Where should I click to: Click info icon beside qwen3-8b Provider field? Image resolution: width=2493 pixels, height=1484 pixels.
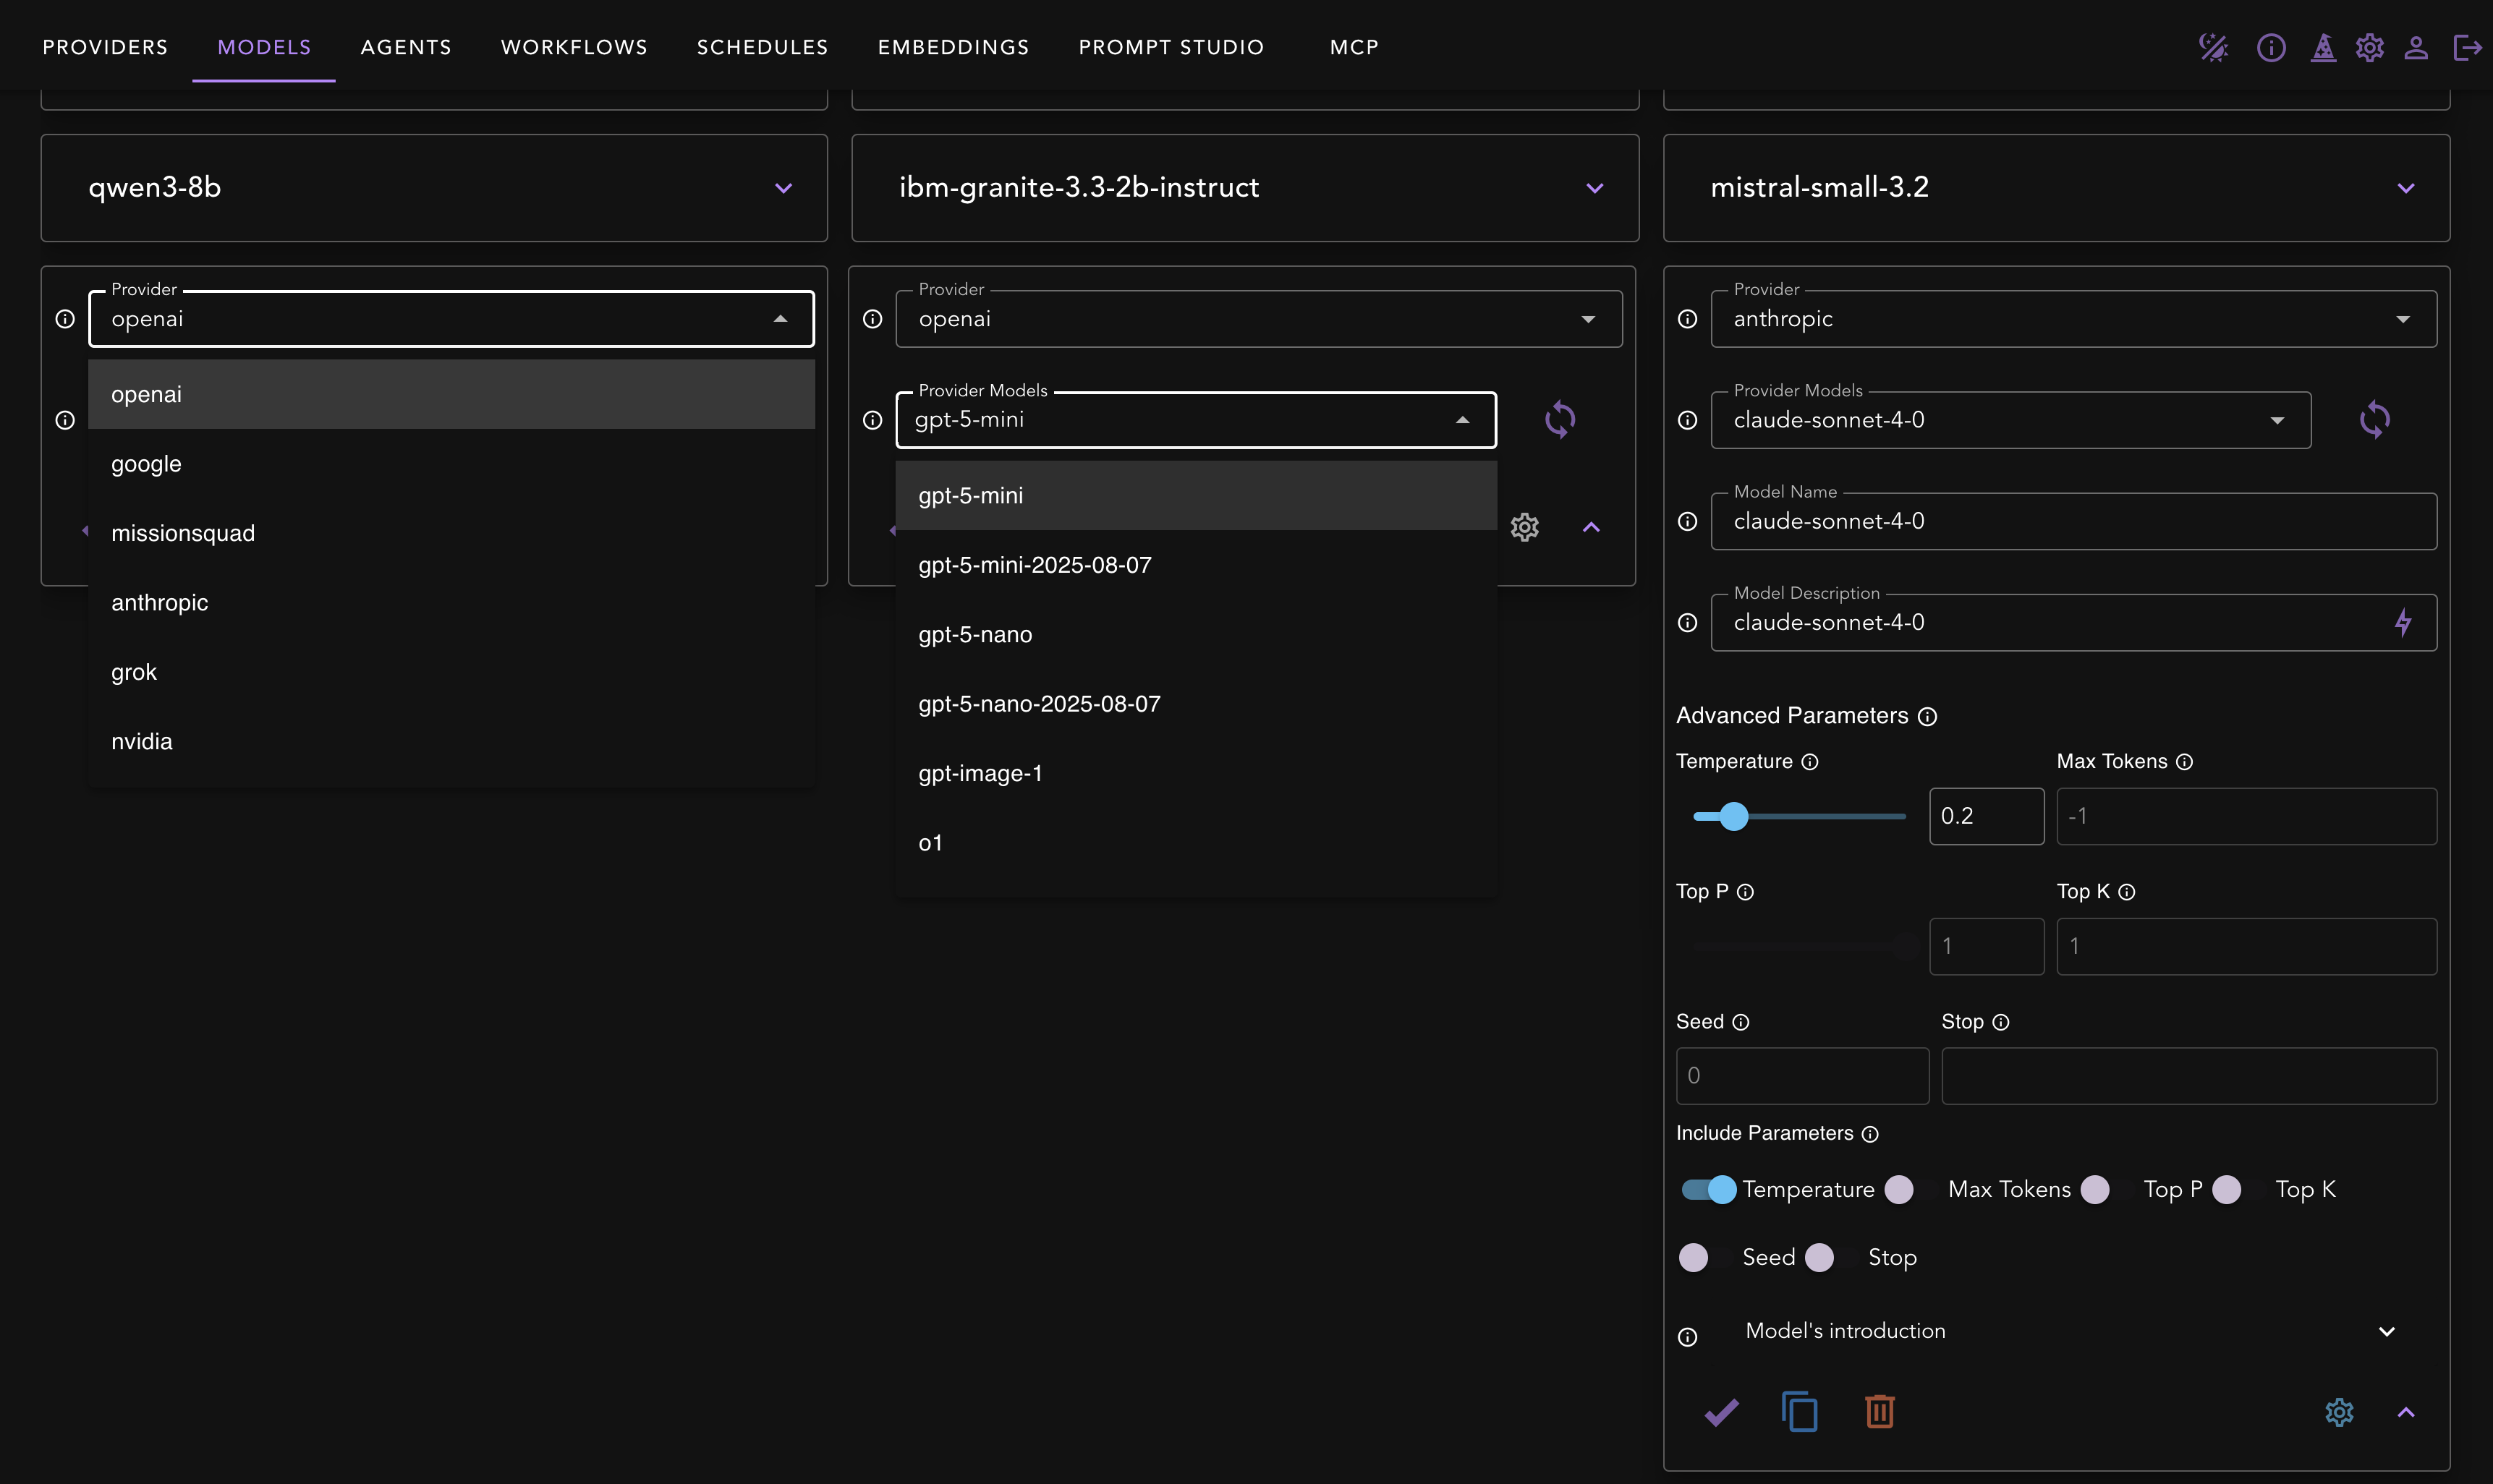(65, 319)
